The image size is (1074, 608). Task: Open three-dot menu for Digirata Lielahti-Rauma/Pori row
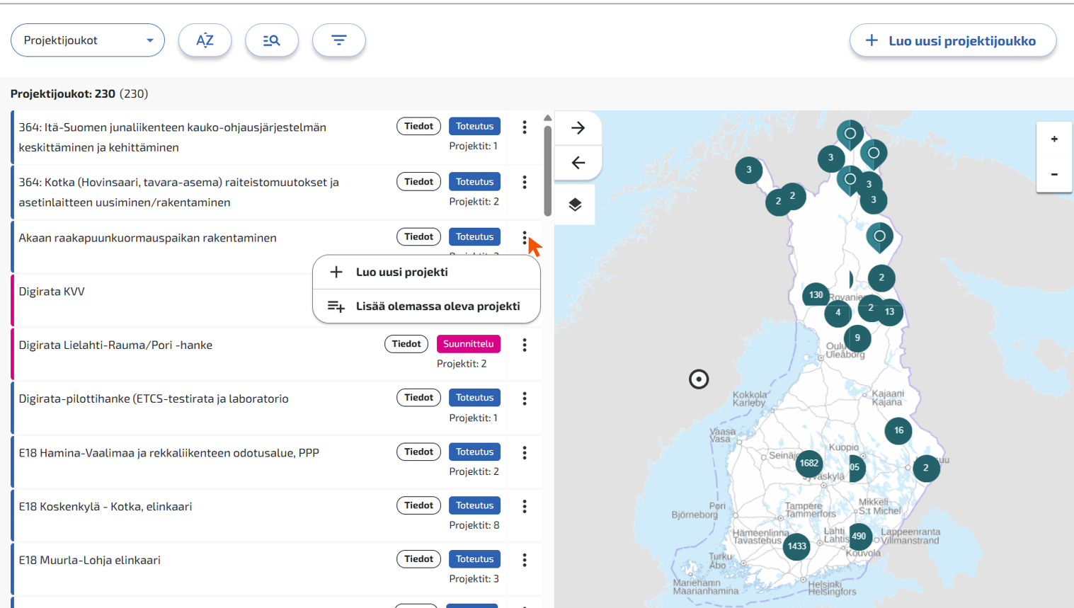tap(525, 345)
